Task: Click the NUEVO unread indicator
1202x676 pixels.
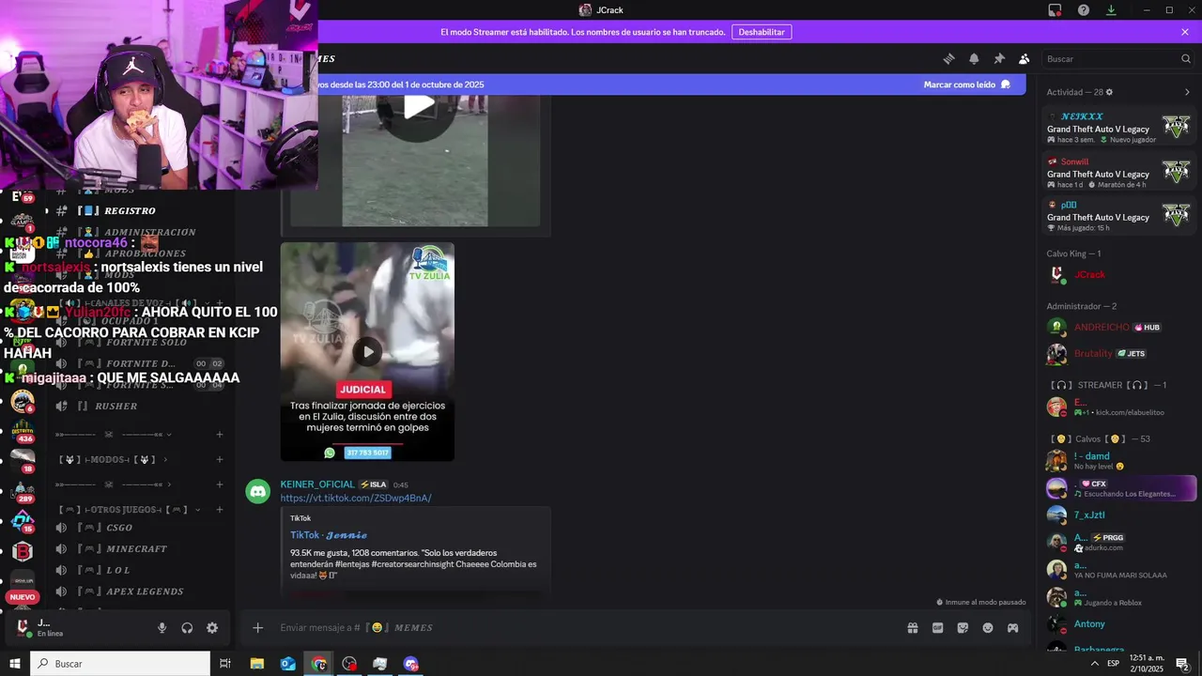Action: 23,597
